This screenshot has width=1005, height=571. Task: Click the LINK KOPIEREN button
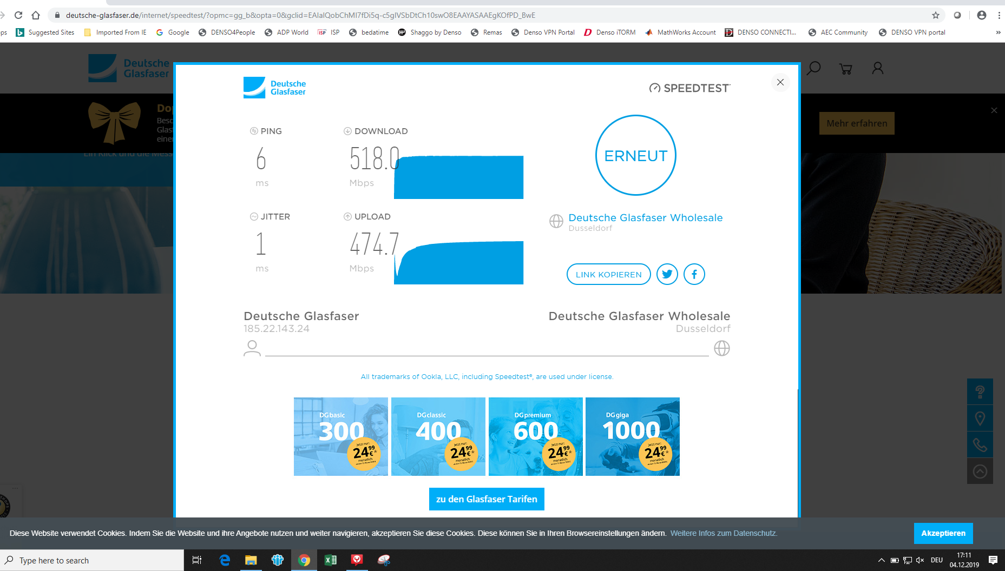click(608, 274)
